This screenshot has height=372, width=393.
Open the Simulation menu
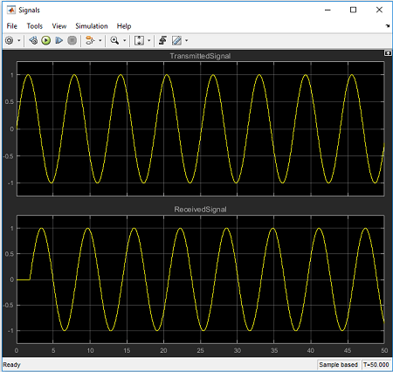click(92, 26)
